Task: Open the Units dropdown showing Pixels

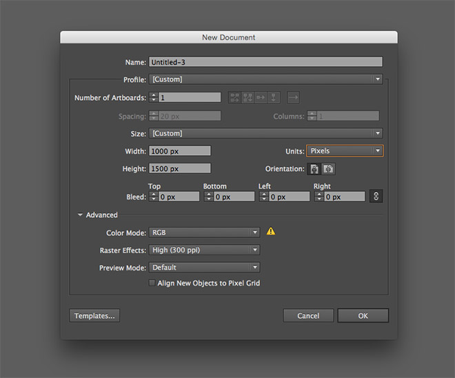Action: tap(345, 150)
